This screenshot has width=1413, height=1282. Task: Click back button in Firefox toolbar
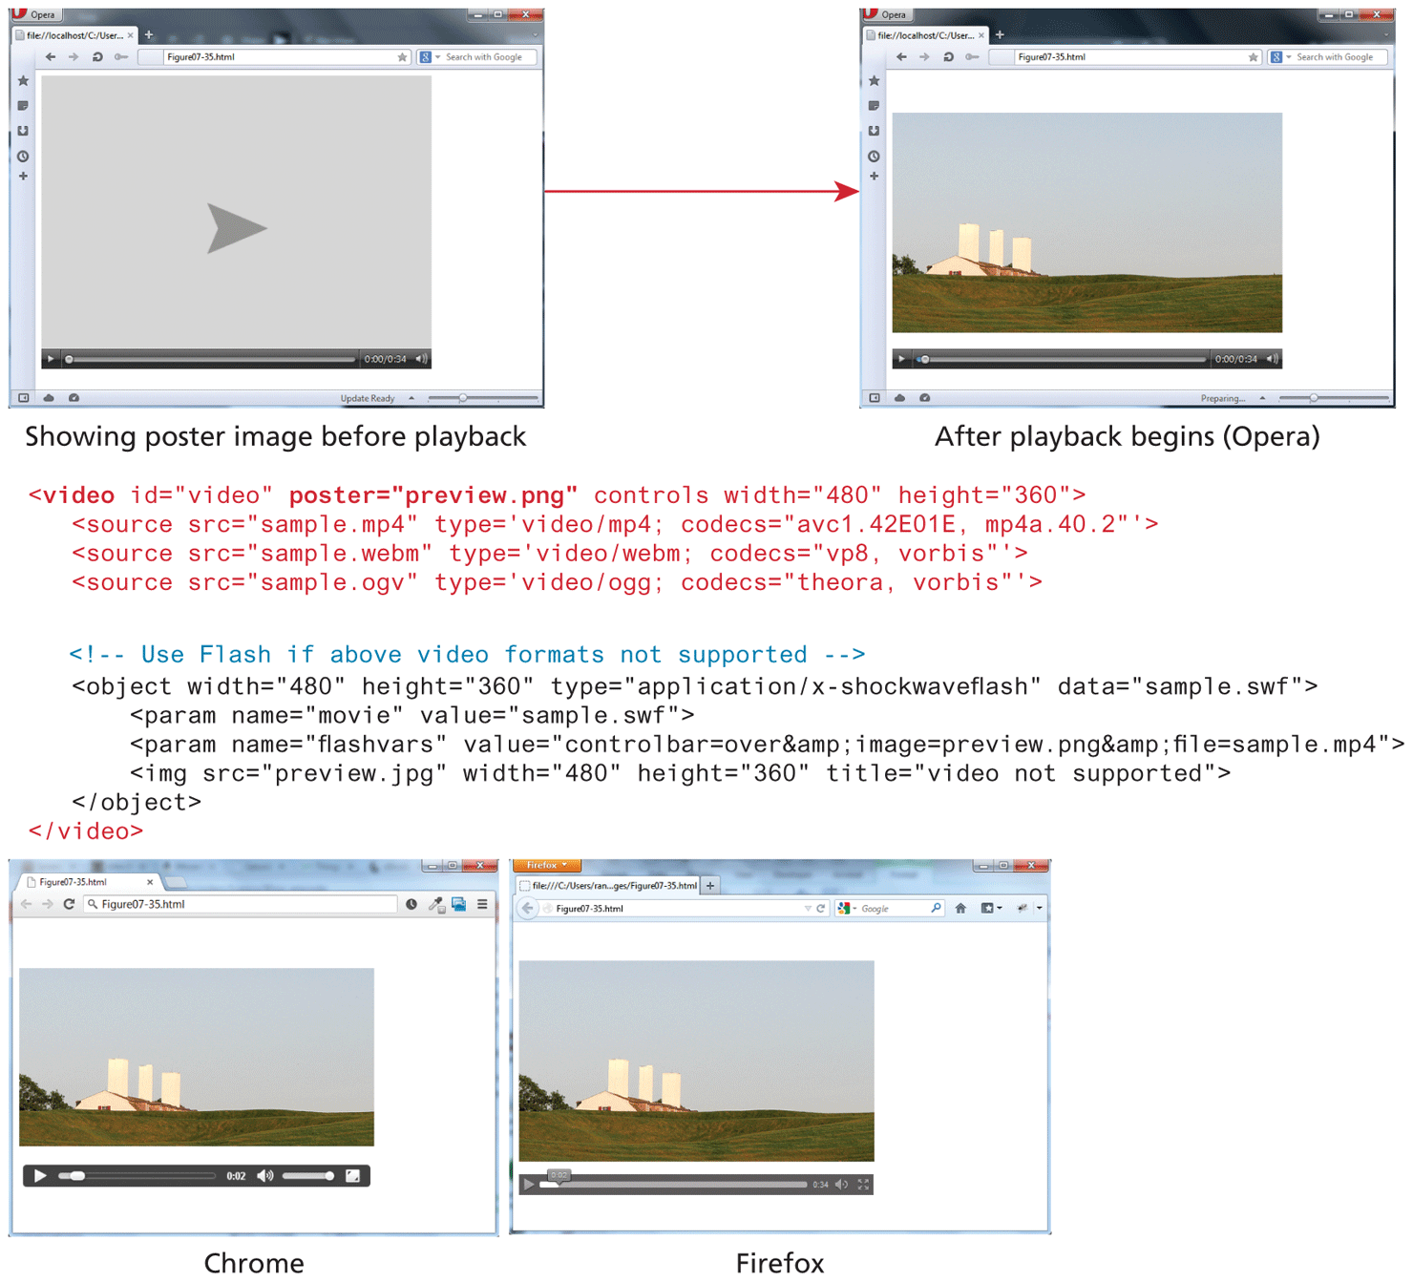(x=527, y=908)
